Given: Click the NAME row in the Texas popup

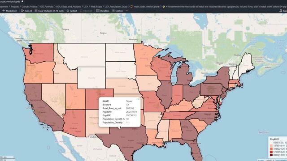Looking at the screenshot, I should pyautogui.click(x=120, y=101).
